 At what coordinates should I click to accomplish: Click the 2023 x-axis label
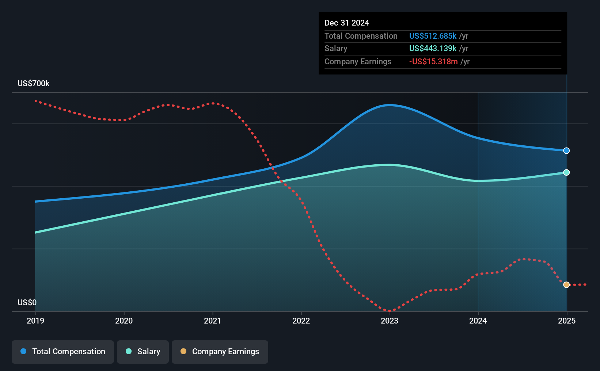pos(390,321)
